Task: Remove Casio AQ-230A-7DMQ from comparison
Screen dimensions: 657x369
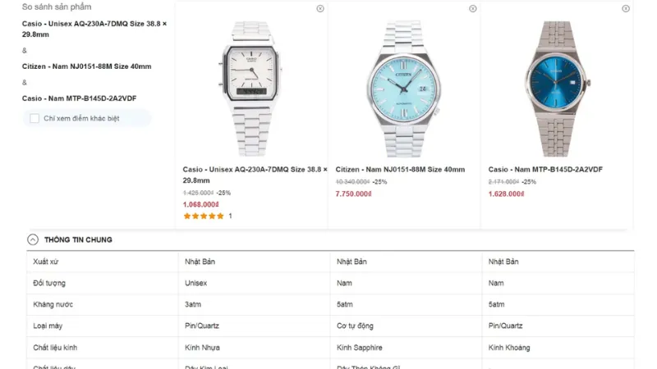Action: [x=320, y=8]
